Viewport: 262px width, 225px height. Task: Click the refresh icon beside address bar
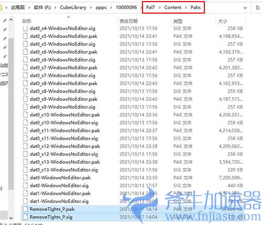pos(258,8)
